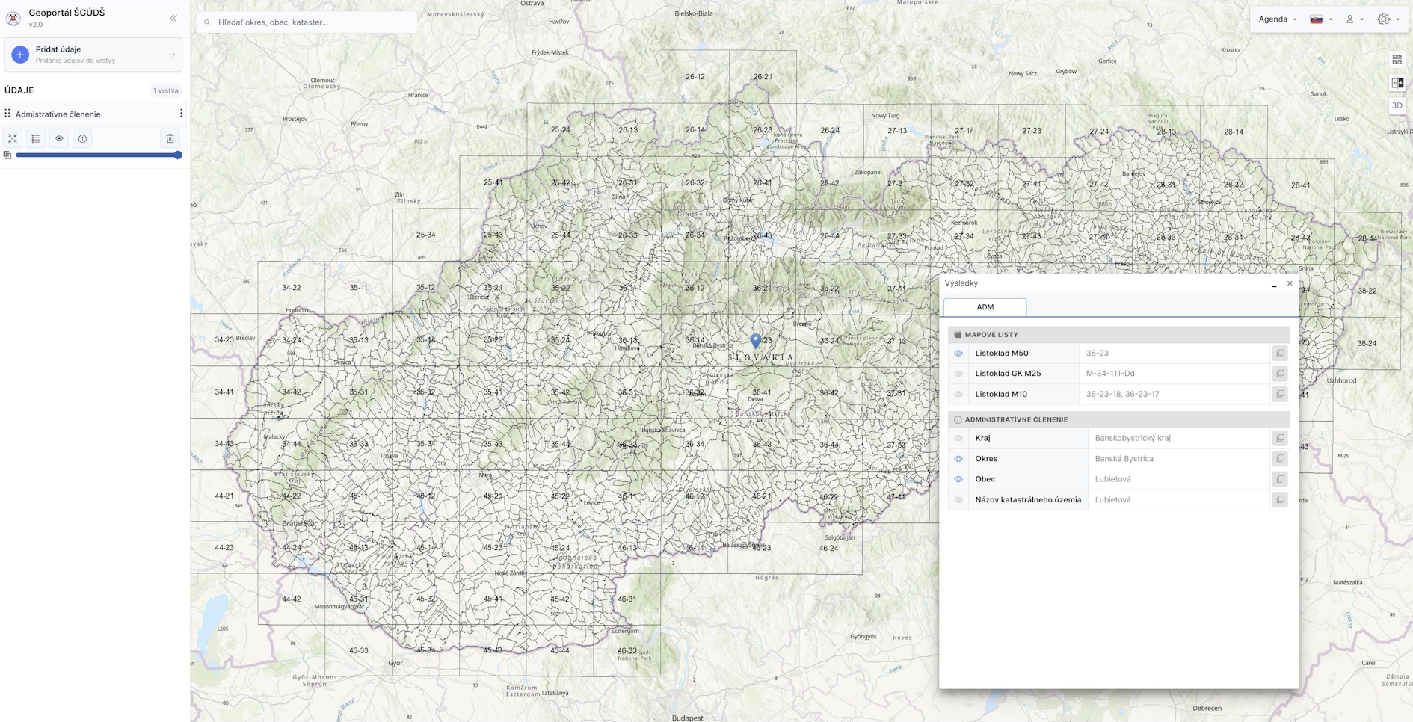
Task: Zoom to Administratívne členenie layer extent
Action: [13, 138]
